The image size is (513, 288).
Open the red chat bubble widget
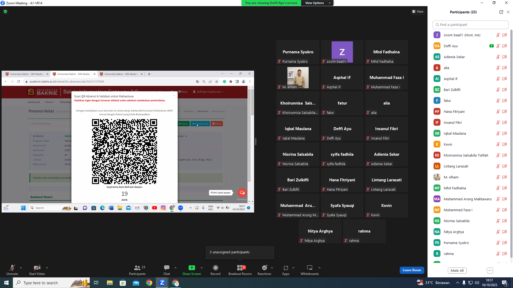242,193
